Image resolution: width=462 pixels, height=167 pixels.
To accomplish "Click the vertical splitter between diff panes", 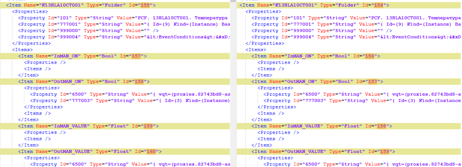I will point(233,83).
